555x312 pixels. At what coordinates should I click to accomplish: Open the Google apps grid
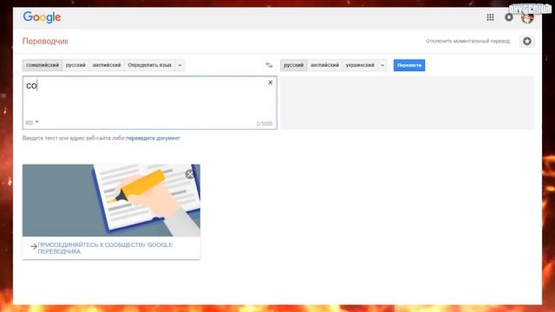point(490,17)
